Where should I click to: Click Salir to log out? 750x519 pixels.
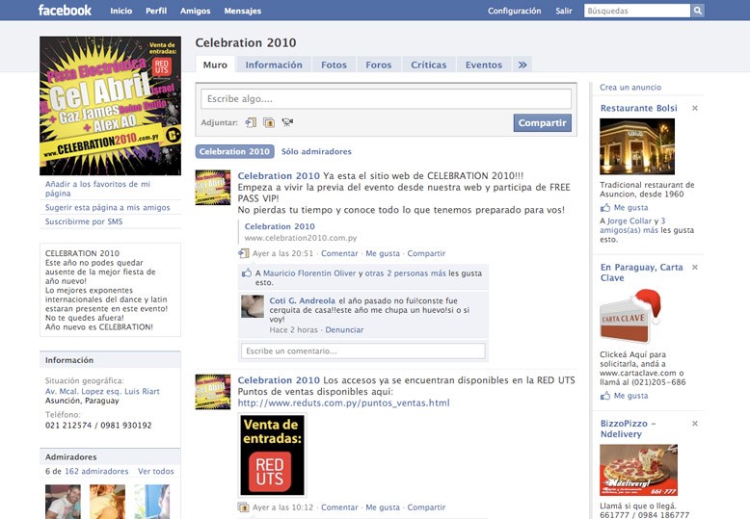tap(563, 11)
